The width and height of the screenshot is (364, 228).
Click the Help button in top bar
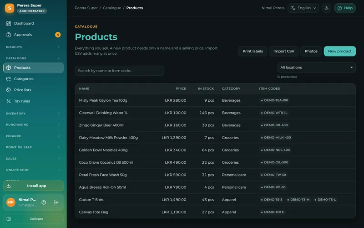click(x=345, y=8)
